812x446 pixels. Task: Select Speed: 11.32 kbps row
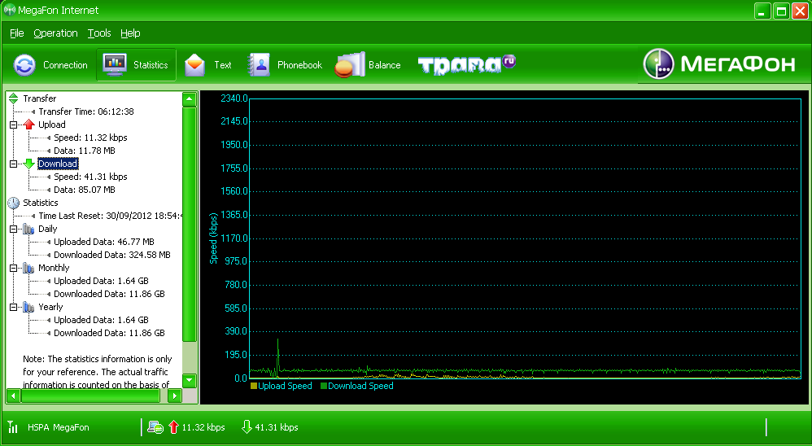coord(90,138)
